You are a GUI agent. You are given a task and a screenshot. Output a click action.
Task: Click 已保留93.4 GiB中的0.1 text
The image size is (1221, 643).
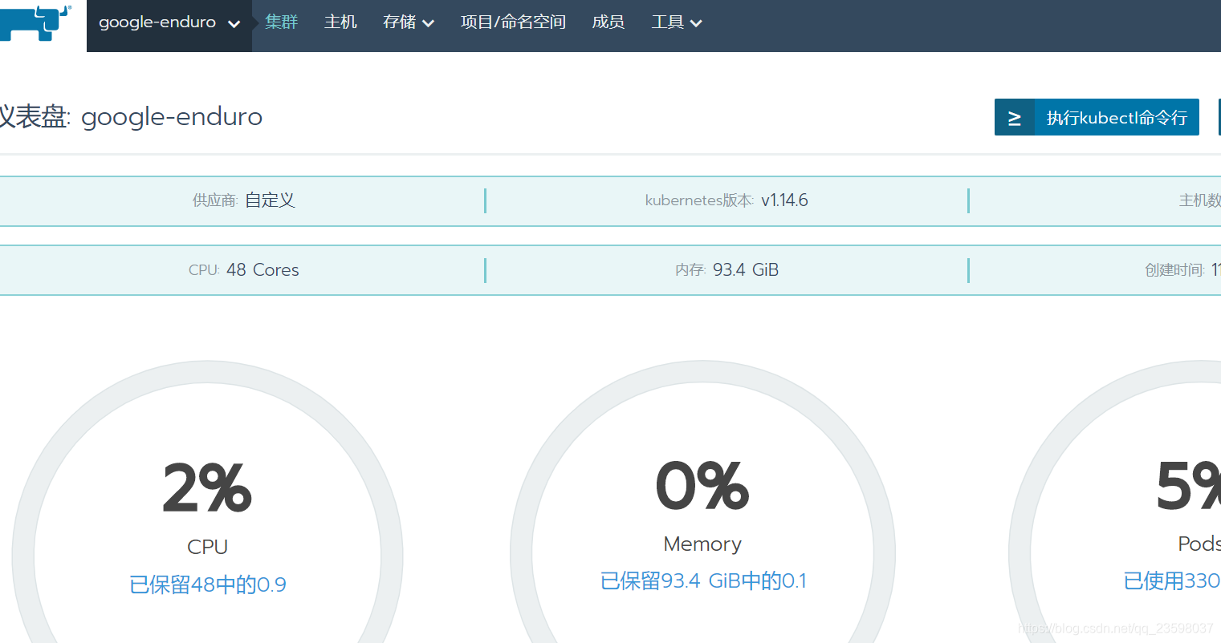(703, 581)
